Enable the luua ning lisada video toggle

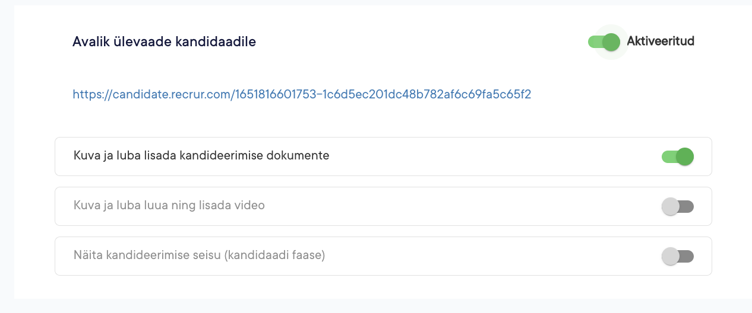[678, 206]
